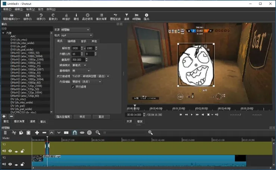Click the timeline zoom slider

click(125, 133)
